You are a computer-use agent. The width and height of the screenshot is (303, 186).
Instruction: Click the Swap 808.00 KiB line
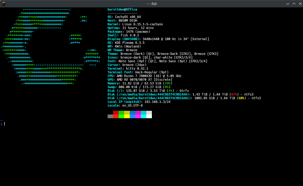click(139, 87)
